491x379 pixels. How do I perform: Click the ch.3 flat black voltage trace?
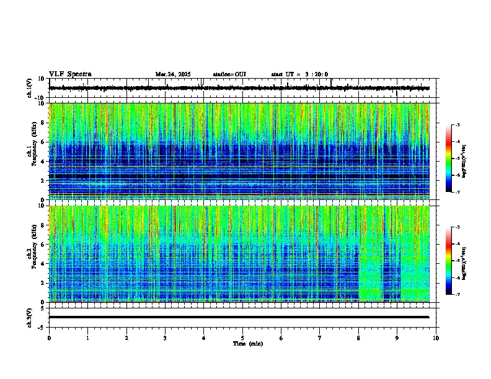pos(239,317)
